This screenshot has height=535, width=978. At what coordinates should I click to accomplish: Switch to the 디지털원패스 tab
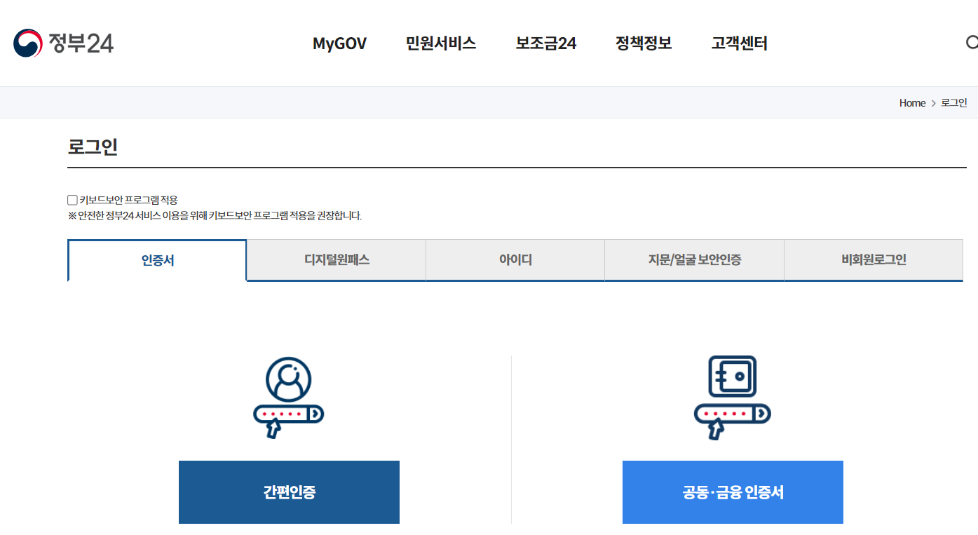point(336,260)
